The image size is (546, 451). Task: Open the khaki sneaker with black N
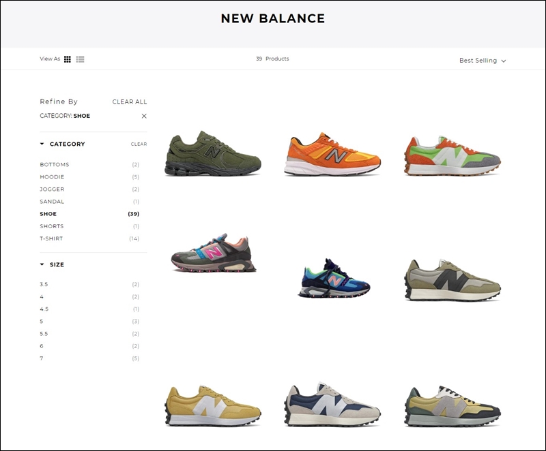[x=452, y=280]
